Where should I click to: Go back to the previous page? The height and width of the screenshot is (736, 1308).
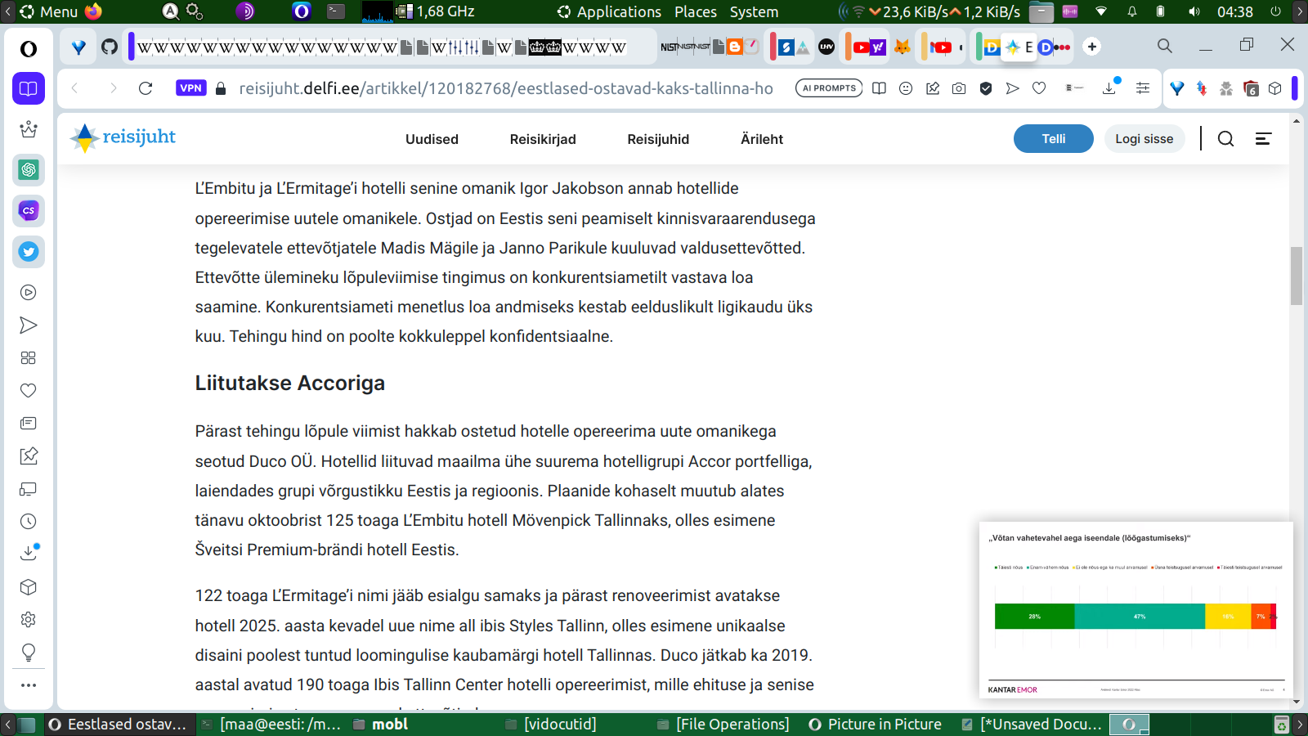75,88
